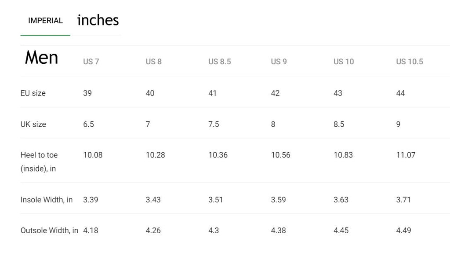This screenshot has width=450, height=253.
Task: Select insole width value 3.39
Action: click(91, 200)
